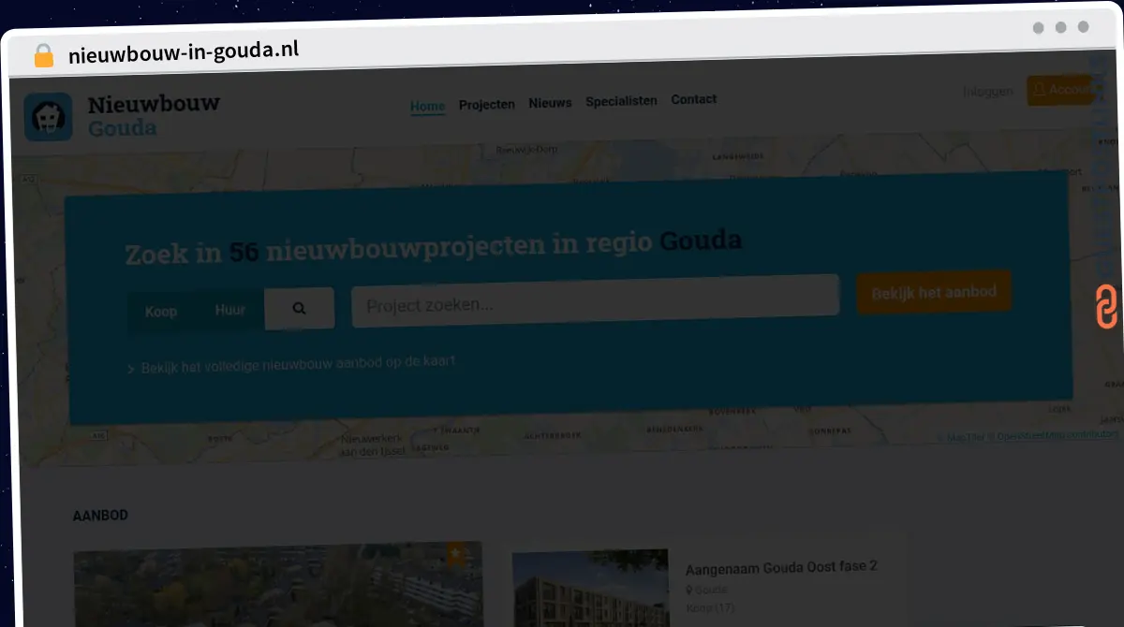This screenshot has width=1124, height=627.
Task: Click the orange chain link icon
Action: [x=1106, y=307]
